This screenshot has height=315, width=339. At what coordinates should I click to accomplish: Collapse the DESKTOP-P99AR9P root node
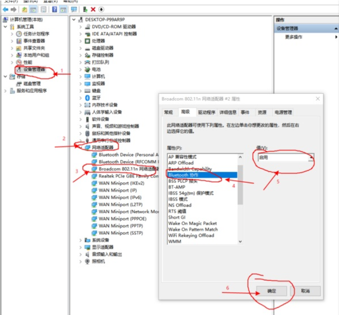pyautogui.click(x=74, y=19)
